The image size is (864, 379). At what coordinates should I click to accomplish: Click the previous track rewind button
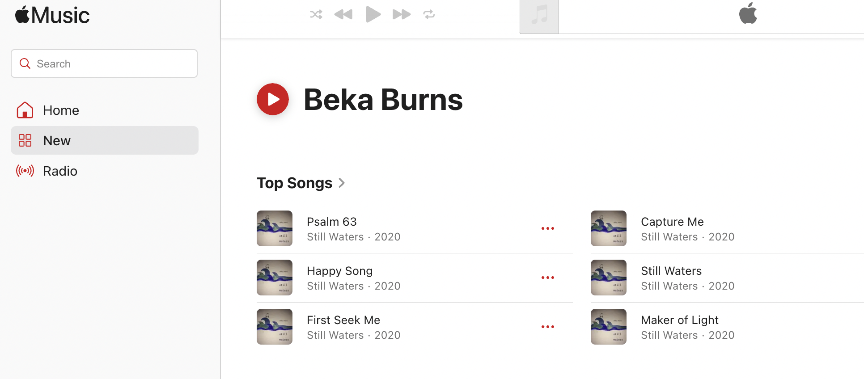(x=343, y=15)
